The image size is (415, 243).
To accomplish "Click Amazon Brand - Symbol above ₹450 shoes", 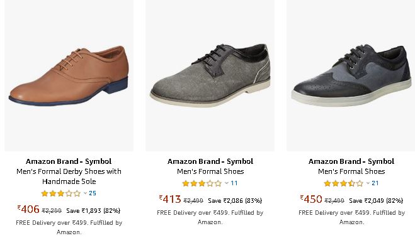I will pyautogui.click(x=351, y=161).
